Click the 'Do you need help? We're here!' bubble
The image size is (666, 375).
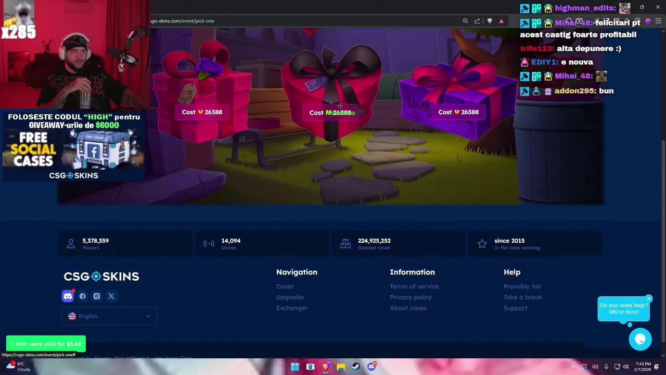pos(623,309)
